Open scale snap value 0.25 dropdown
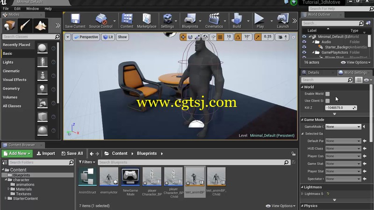The width and height of the screenshot is (374, 210). click(x=267, y=37)
